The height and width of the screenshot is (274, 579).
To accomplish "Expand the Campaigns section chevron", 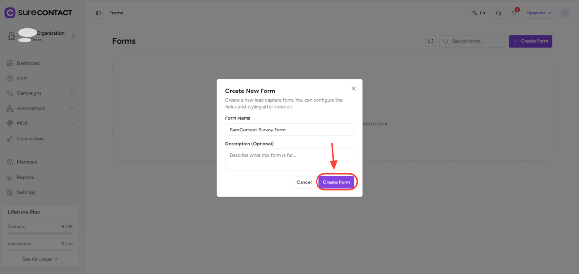I will point(72,93).
